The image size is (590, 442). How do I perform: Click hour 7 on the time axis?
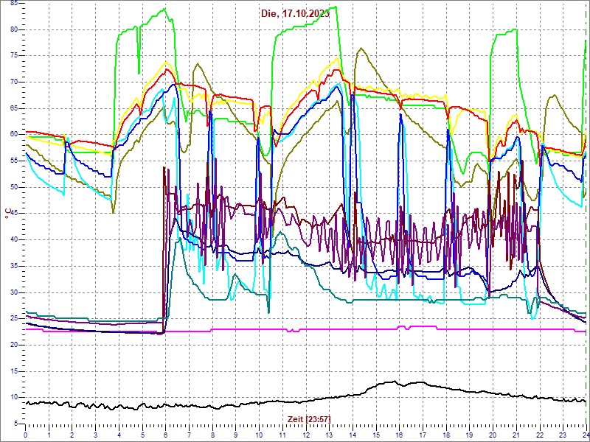189,435
